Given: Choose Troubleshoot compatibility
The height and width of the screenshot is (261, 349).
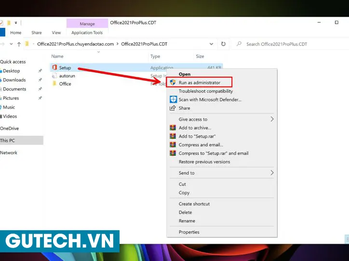Looking at the screenshot, I should 206,91.
